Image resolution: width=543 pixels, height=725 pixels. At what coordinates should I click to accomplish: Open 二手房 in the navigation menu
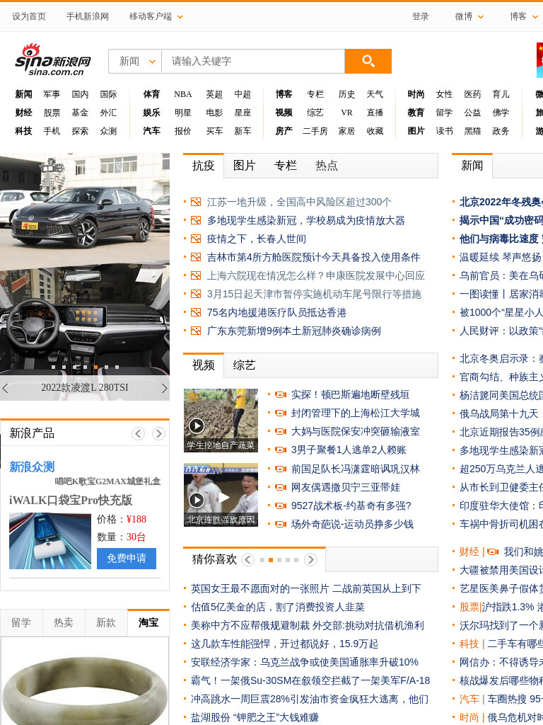coord(315,131)
